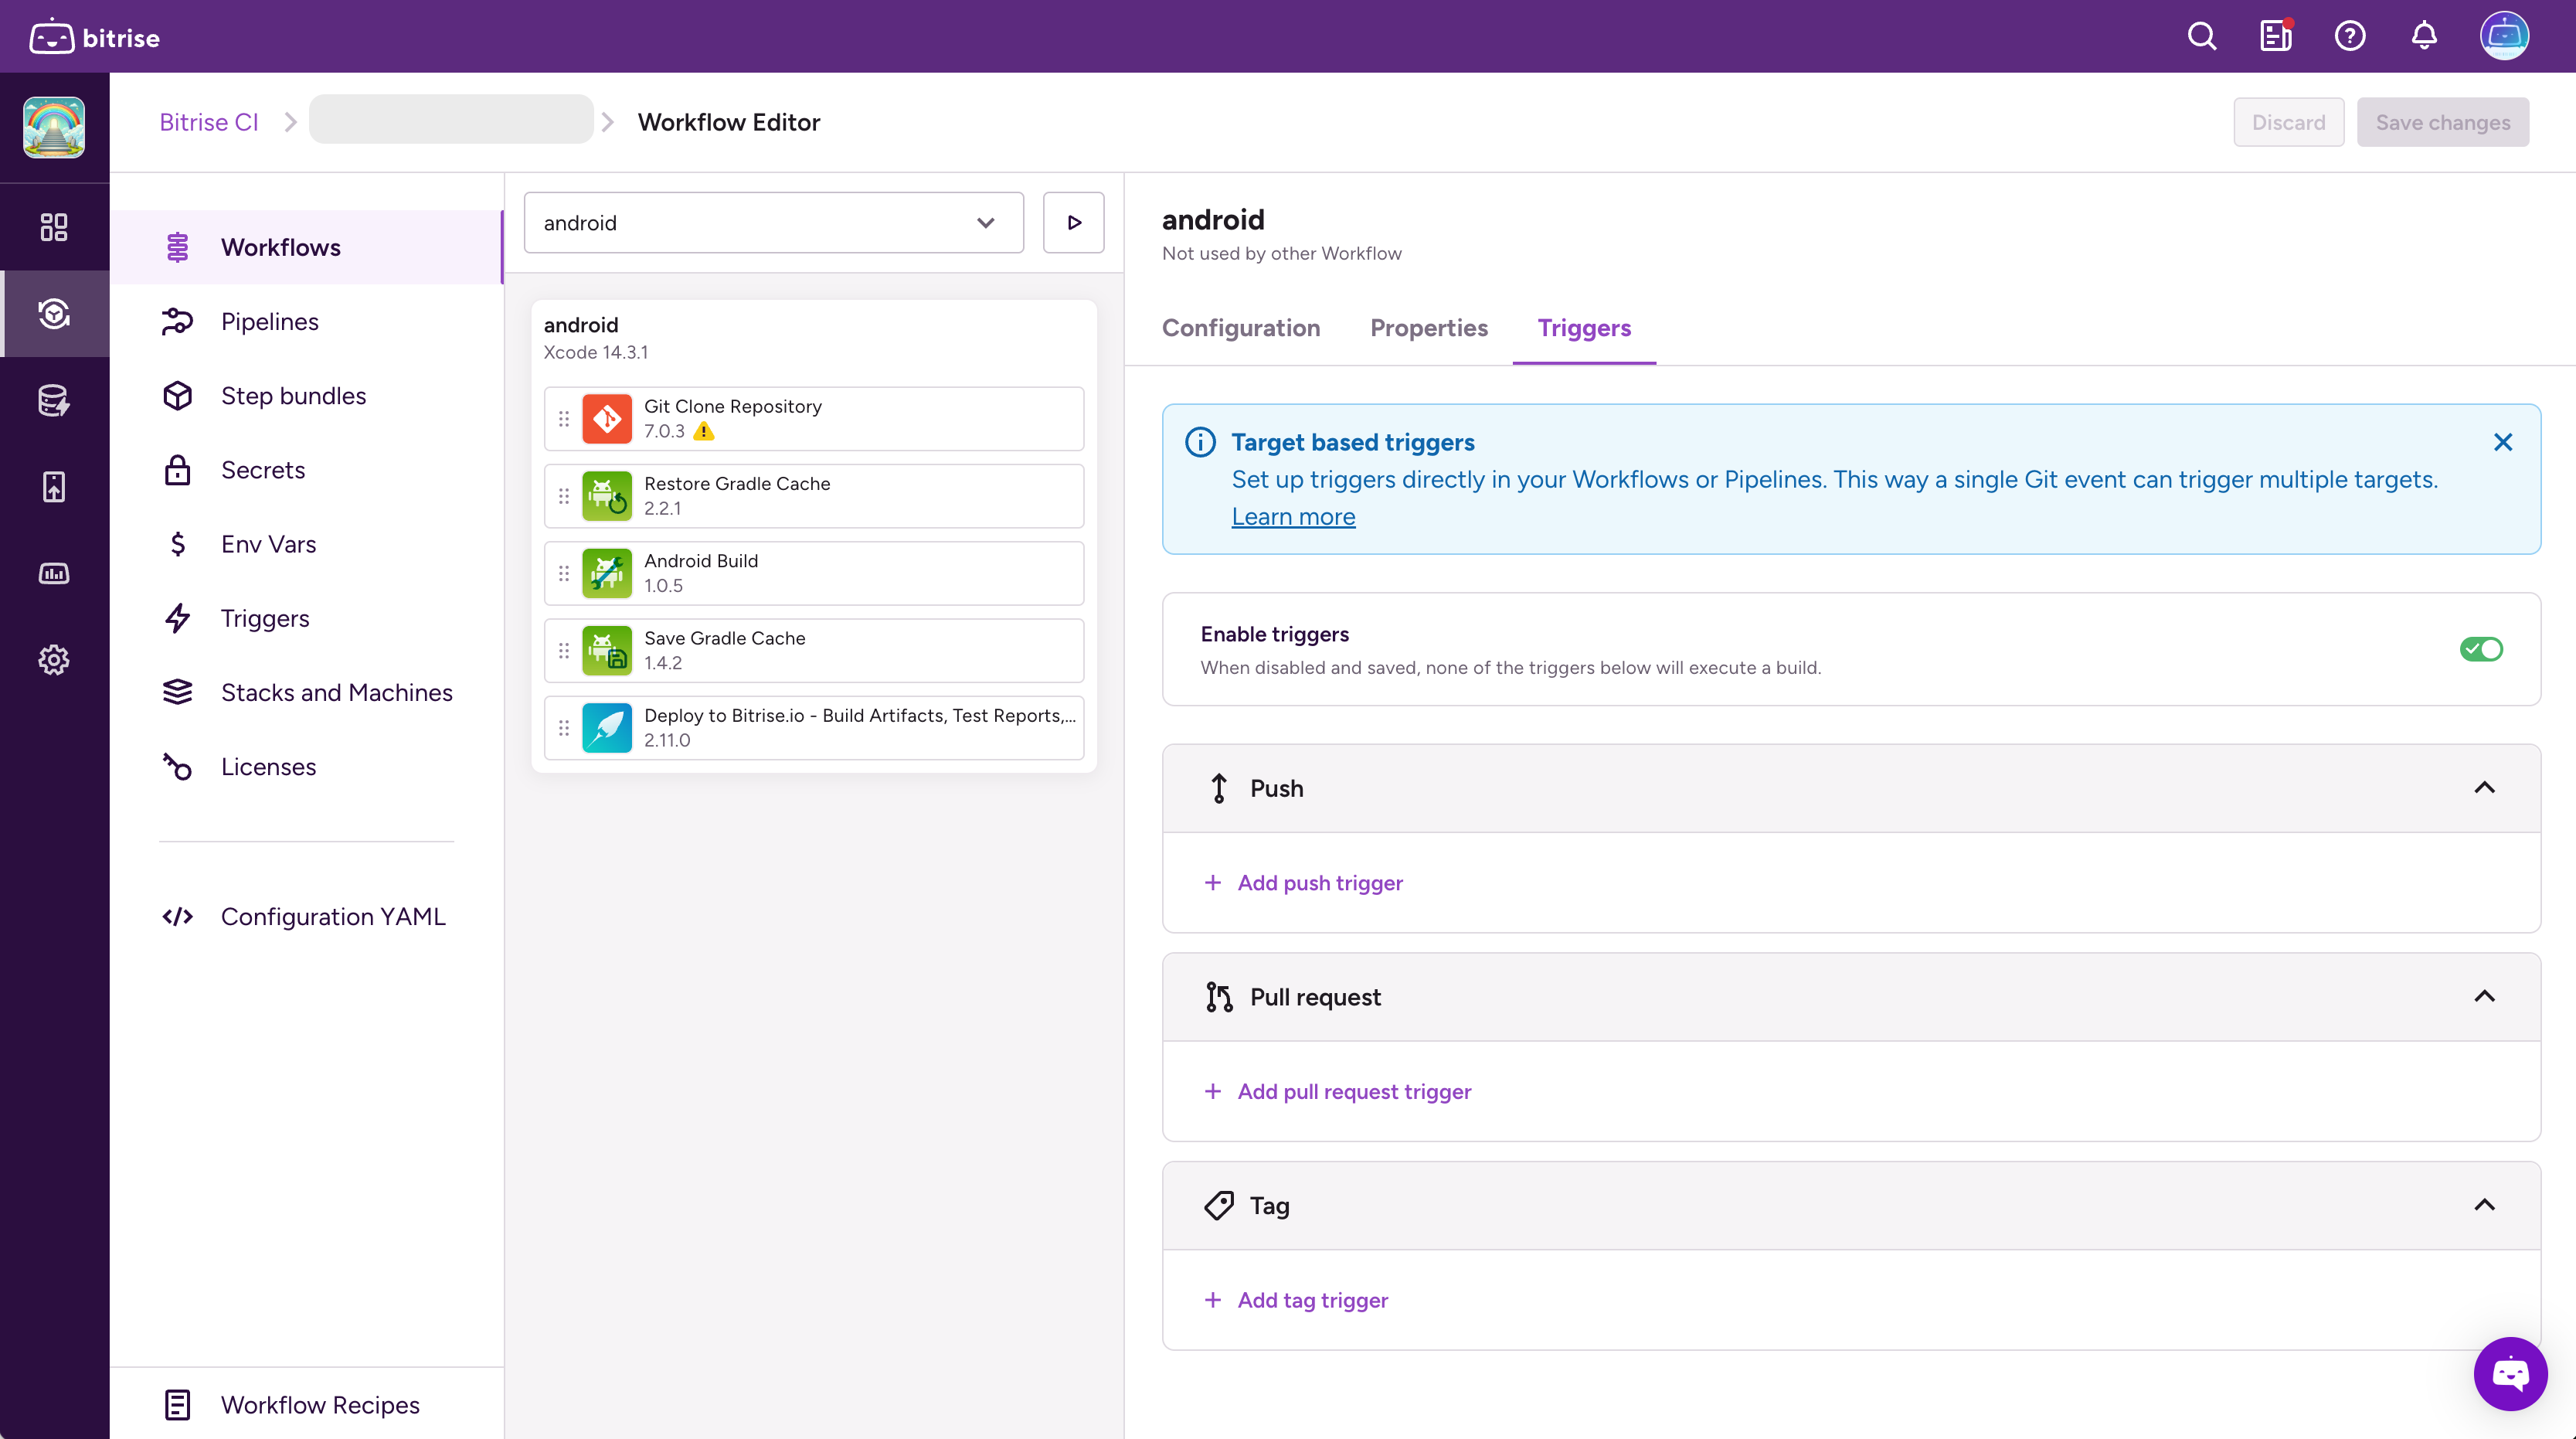Image resolution: width=2576 pixels, height=1439 pixels.
Task: Follow the Learn more link
Action: coord(1293,517)
